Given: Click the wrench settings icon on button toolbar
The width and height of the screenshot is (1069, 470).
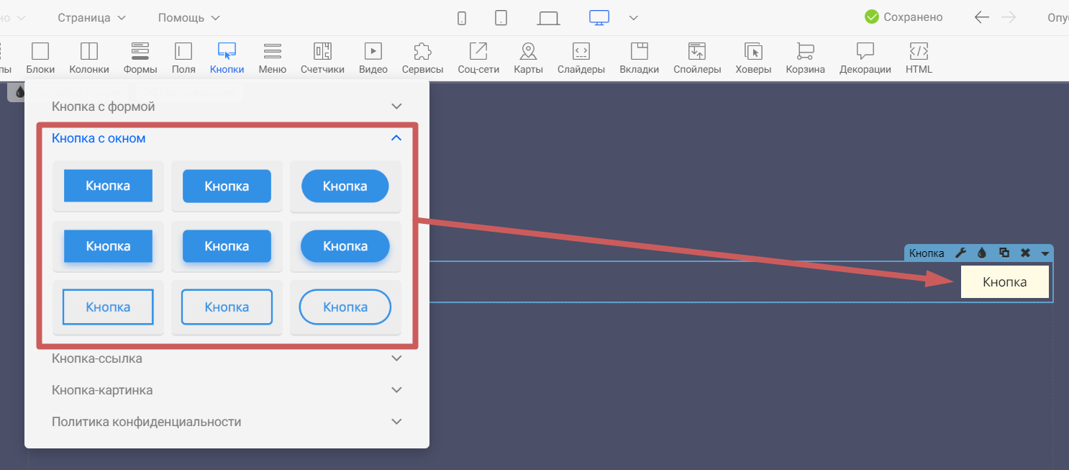Looking at the screenshot, I should [x=960, y=253].
